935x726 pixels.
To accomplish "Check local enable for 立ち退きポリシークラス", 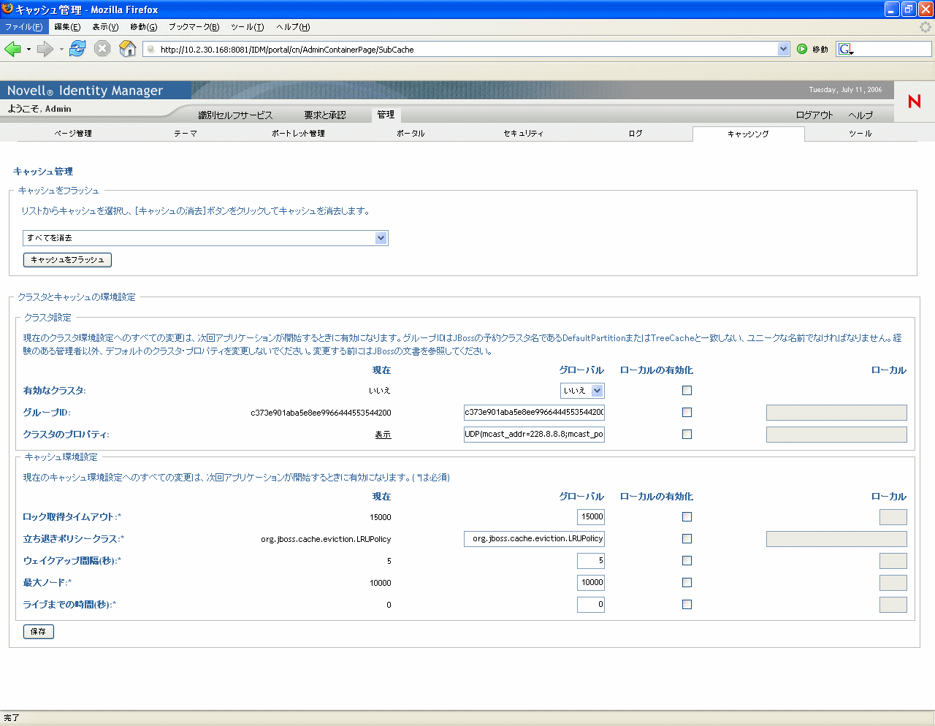I will tap(687, 539).
